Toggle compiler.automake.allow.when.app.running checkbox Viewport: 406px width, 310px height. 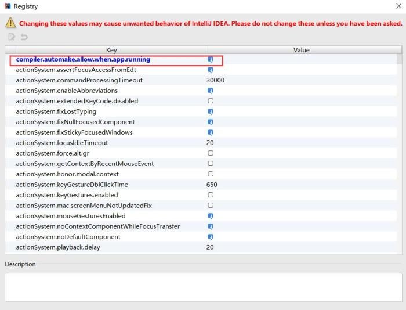coord(211,59)
